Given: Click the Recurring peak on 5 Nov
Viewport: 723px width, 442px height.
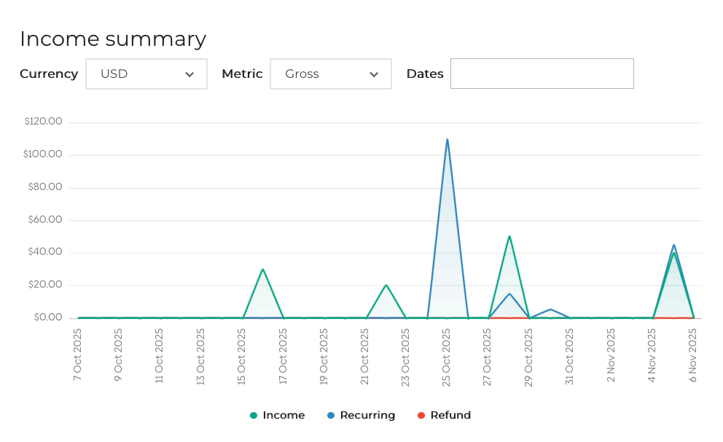Looking at the screenshot, I should point(673,245).
